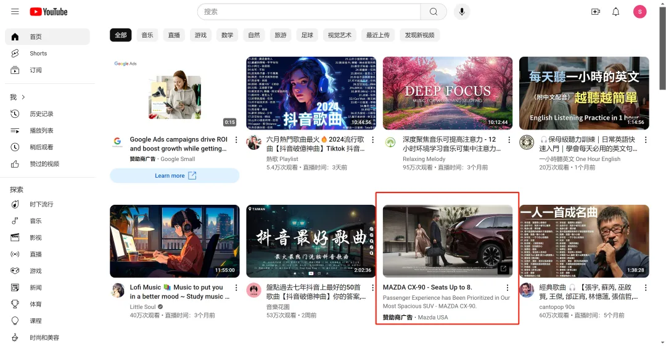
Task: Click the magnifier search button
Action: point(434,12)
